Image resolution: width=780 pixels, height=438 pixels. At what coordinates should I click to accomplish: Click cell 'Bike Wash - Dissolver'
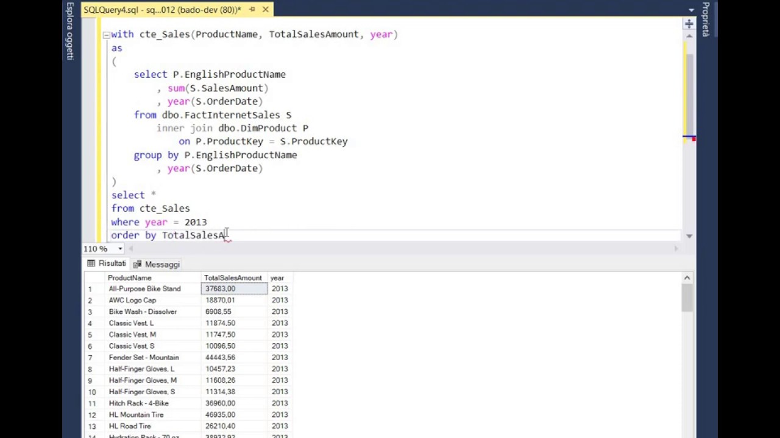(153, 312)
